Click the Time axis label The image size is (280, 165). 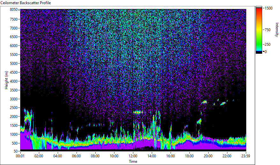(133, 162)
